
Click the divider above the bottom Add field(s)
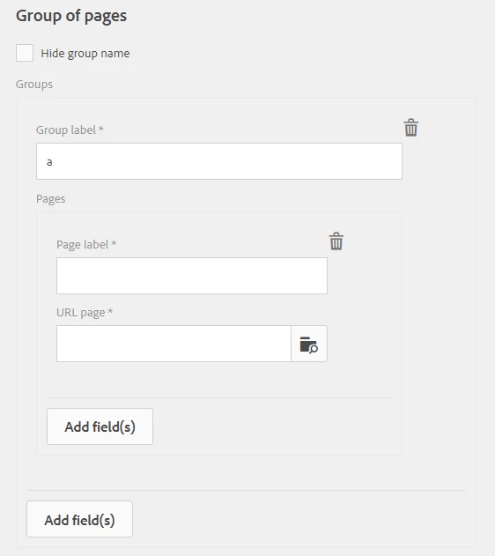pos(247,491)
